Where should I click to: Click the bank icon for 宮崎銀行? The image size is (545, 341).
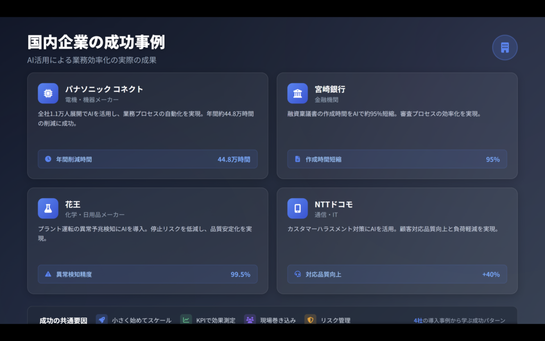click(298, 93)
